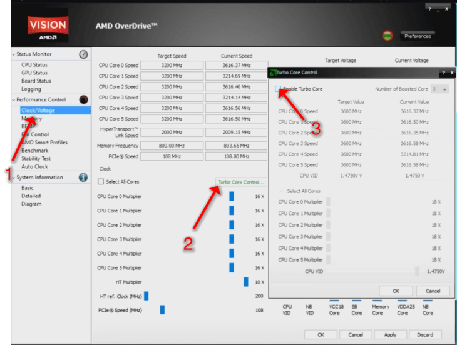457x345 pixels.
Task: Click the 1.4750V V target CPU VID
Action: coord(351,176)
